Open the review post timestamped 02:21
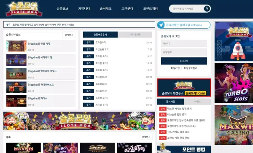Image resolution: width=253 pixels, height=153 pixels. click(118, 84)
